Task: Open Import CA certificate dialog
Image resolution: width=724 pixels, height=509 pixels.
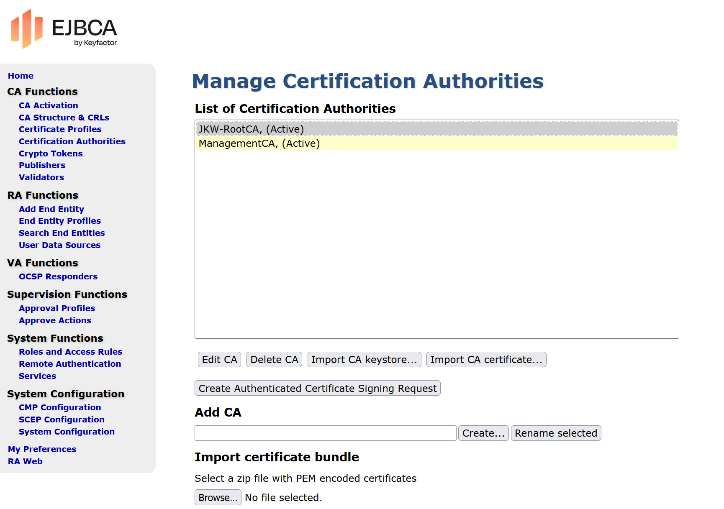Action: [486, 360]
